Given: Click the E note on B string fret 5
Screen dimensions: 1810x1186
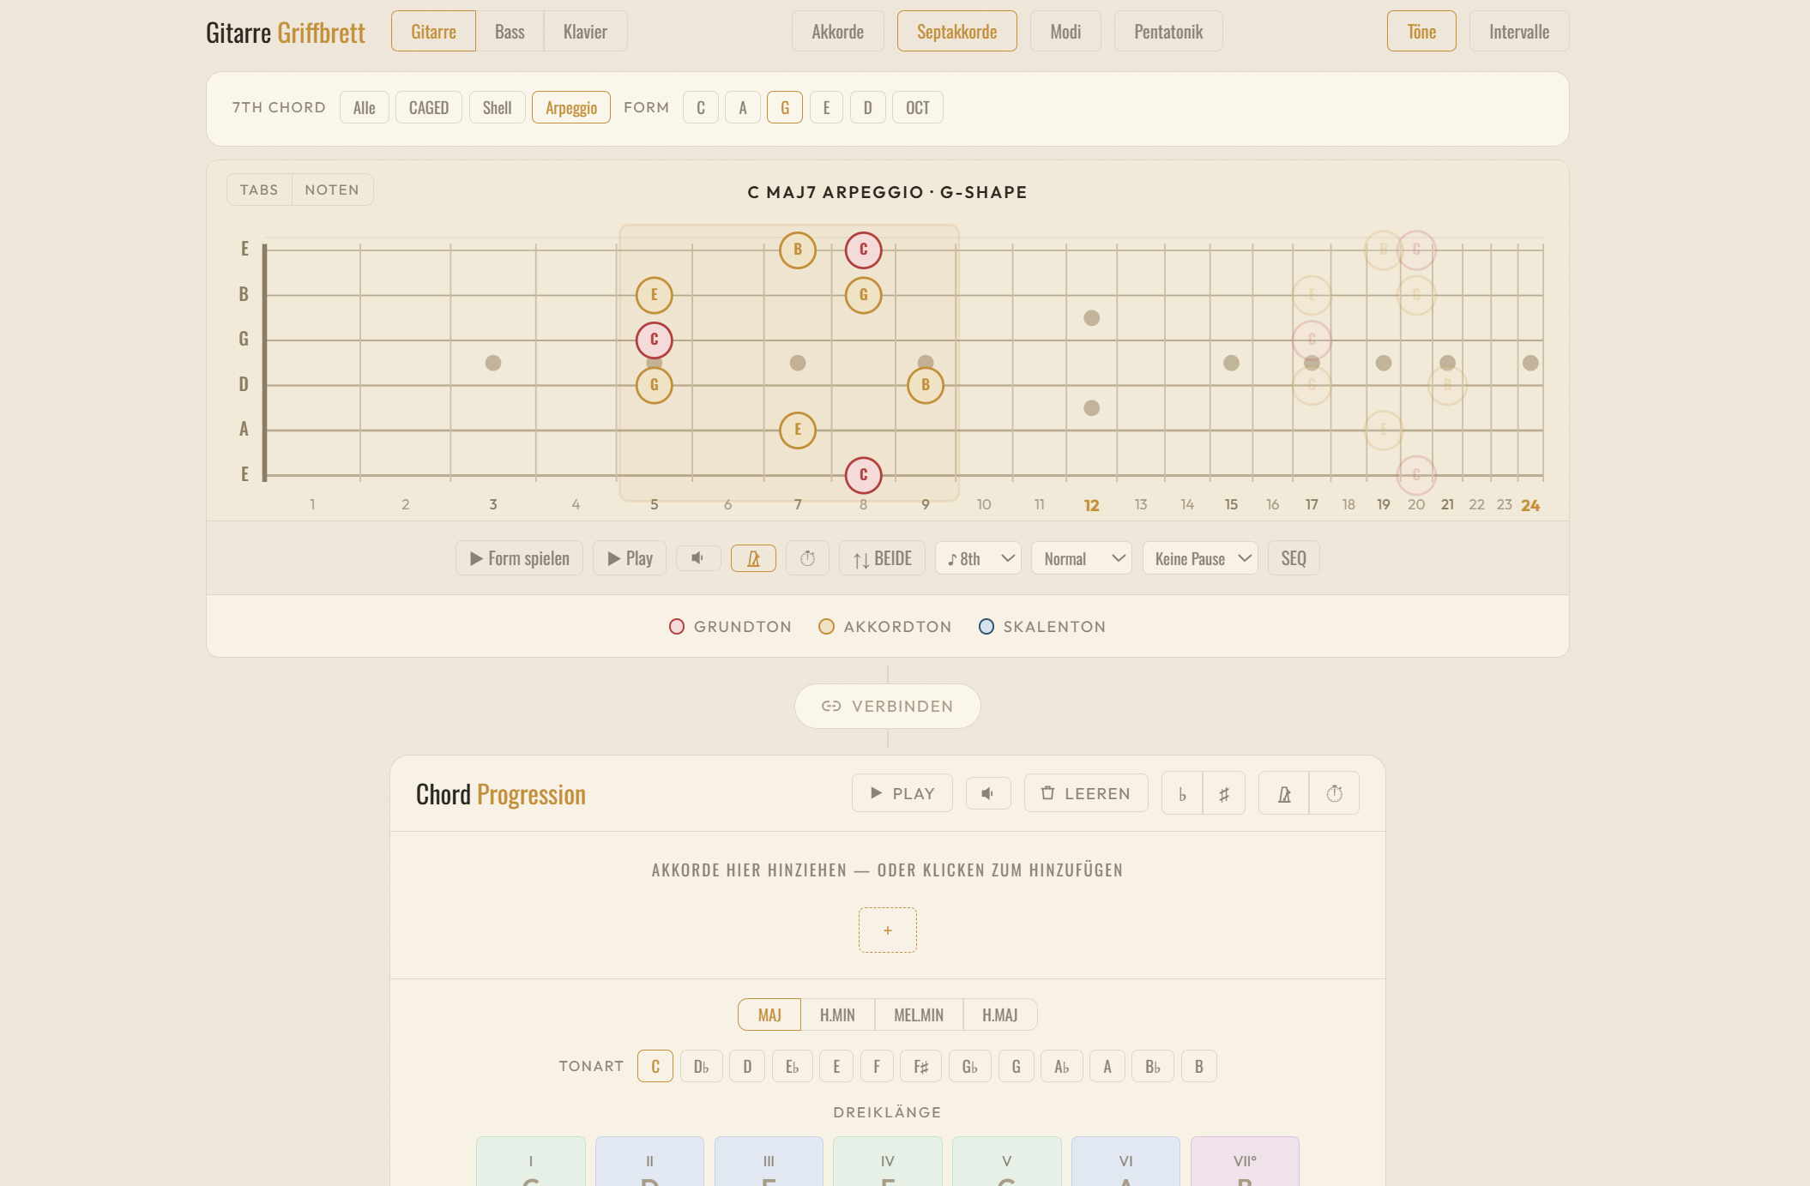Looking at the screenshot, I should pyautogui.click(x=655, y=295).
